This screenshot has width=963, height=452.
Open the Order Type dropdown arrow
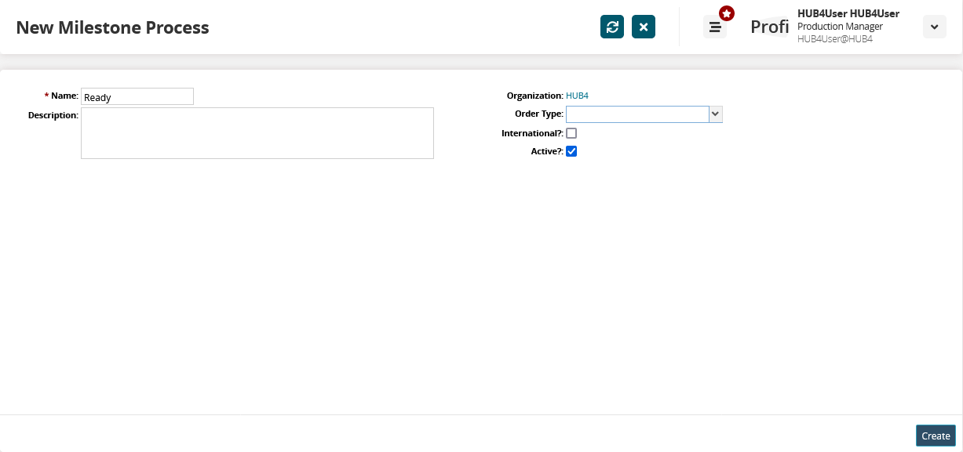pos(715,114)
